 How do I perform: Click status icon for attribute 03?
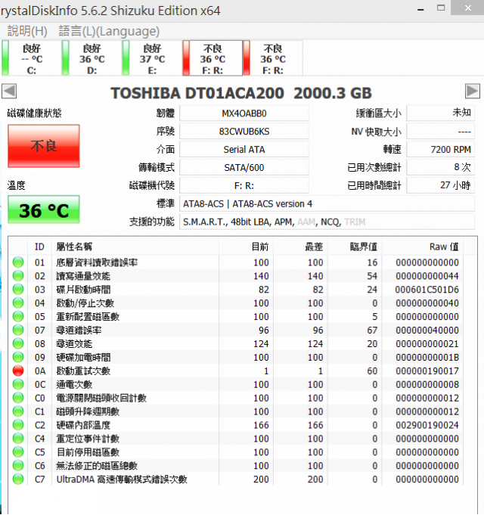click(x=18, y=289)
